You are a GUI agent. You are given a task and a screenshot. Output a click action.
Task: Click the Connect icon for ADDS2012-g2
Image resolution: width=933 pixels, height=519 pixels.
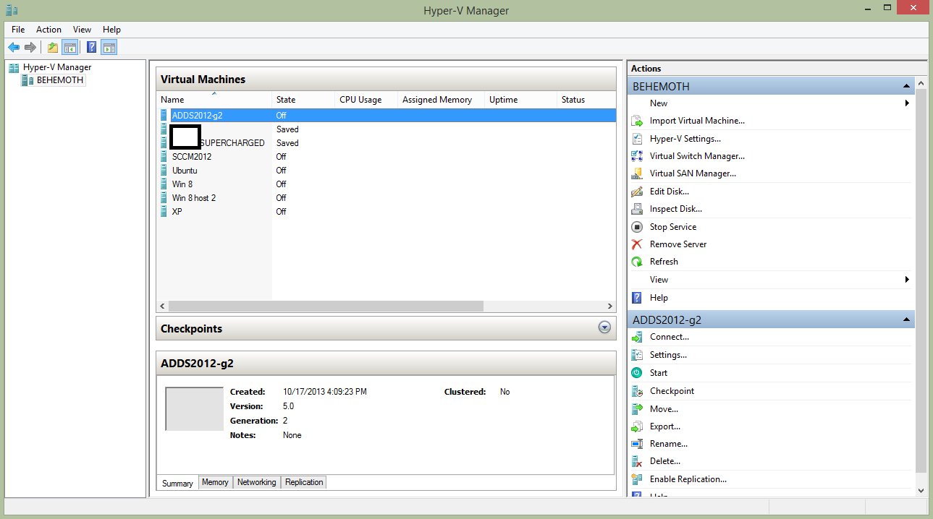click(x=637, y=337)
